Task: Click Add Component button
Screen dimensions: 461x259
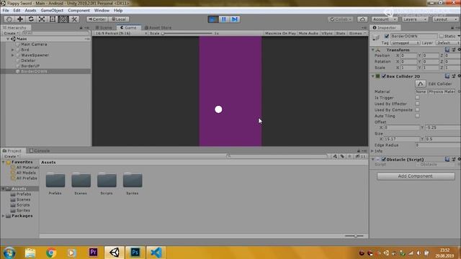Action: pyautogui.click(x=416, y=176)
